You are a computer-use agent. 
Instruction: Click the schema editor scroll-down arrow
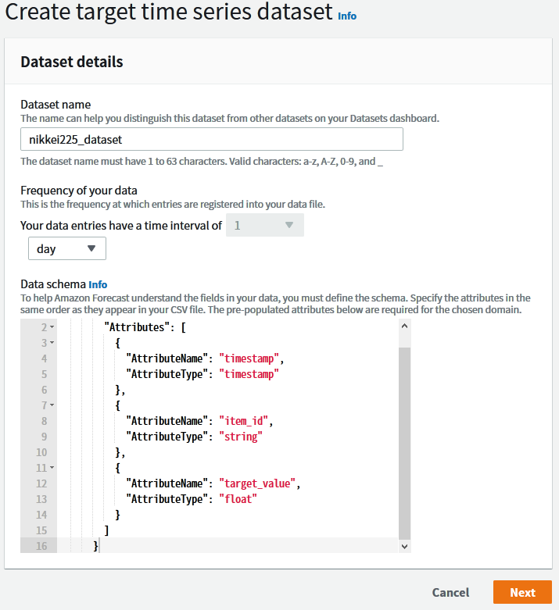coord(404,547)
